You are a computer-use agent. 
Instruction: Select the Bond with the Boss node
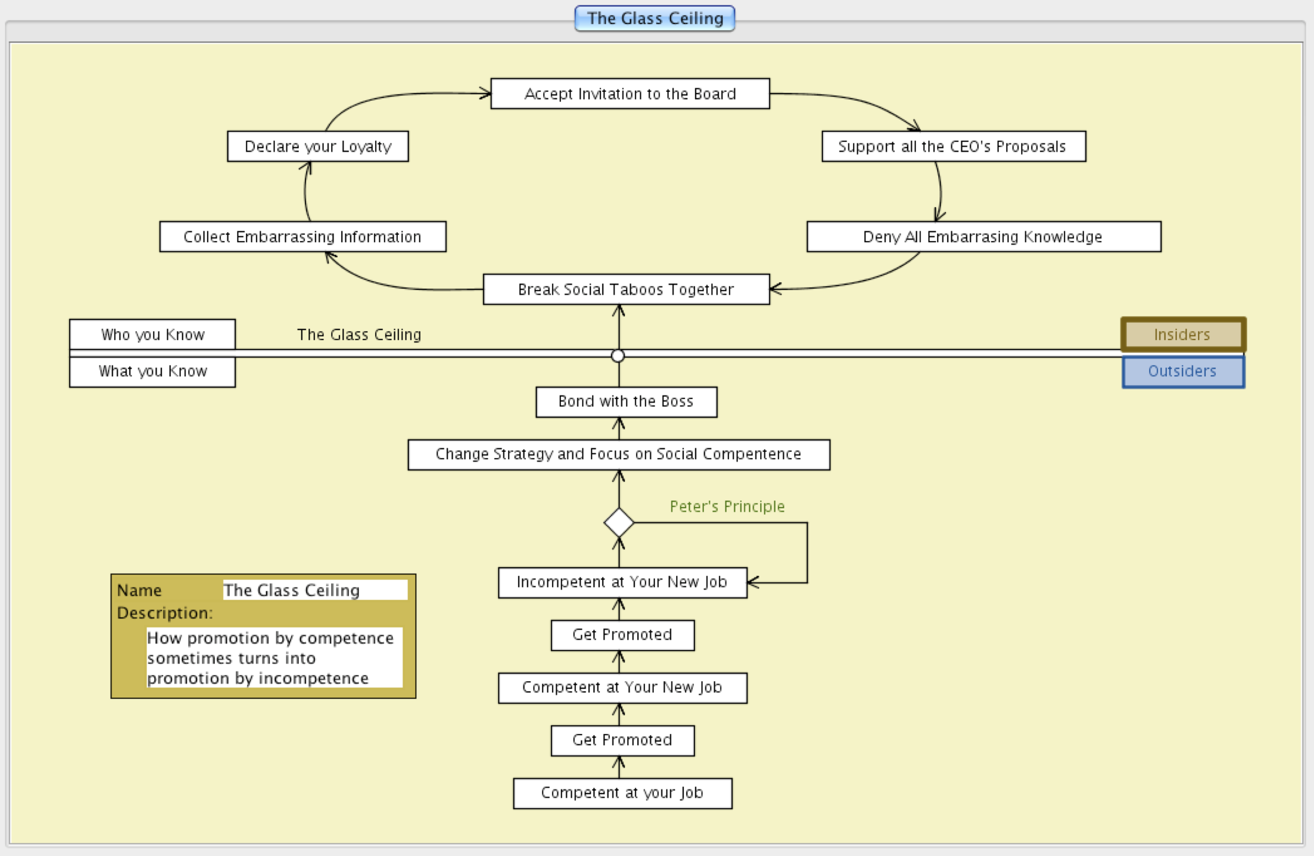[x=626, y=402]
